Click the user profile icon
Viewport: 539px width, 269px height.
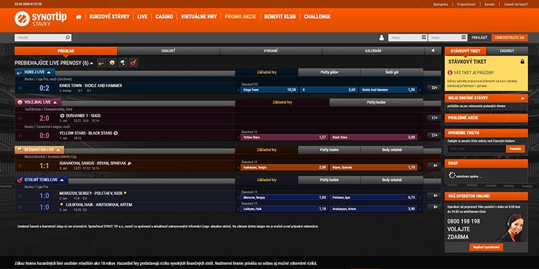(x=381, y=38)
